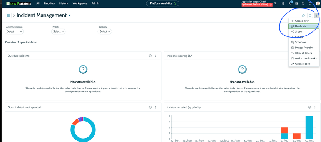Image resolution: width=321 pixels, height=142 pixels.
Task: Click the Platform Analytics pill button
Action: 162,3
